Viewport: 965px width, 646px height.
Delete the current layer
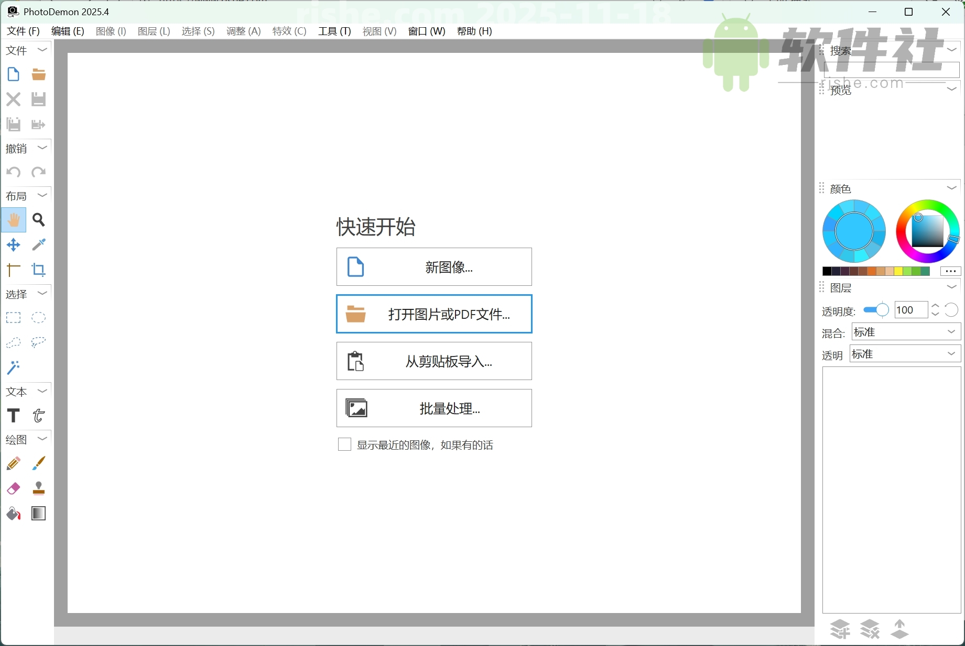point(870,629)
